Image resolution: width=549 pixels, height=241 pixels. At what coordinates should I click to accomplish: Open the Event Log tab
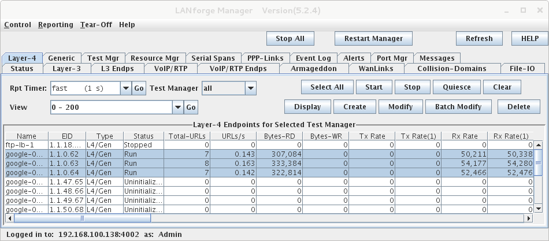pos(313,58)
